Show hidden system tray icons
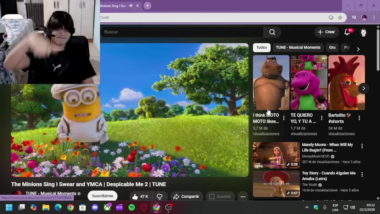 coord(307,207)
